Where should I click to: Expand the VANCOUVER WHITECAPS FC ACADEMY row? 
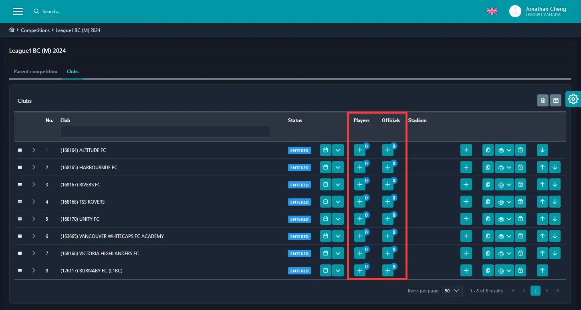[x=34, y=236]
